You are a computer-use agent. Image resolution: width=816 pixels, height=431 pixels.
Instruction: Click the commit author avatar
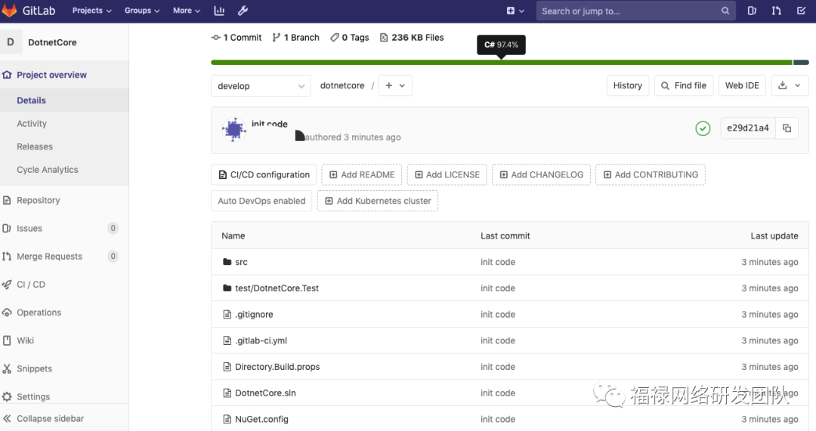pyautogui.click(x=234, y=130)
